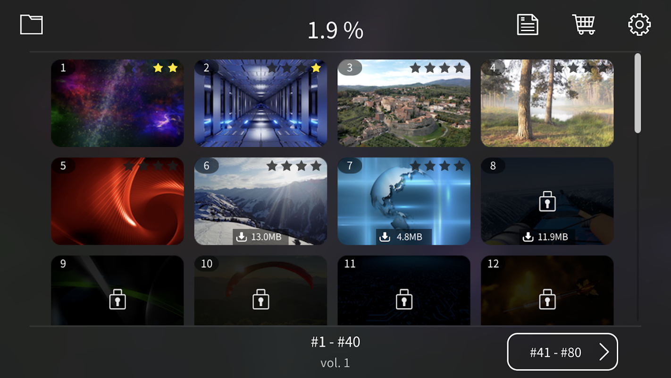
Task: Tap the padlock on puzzle 12
Action: pos(547,299)
